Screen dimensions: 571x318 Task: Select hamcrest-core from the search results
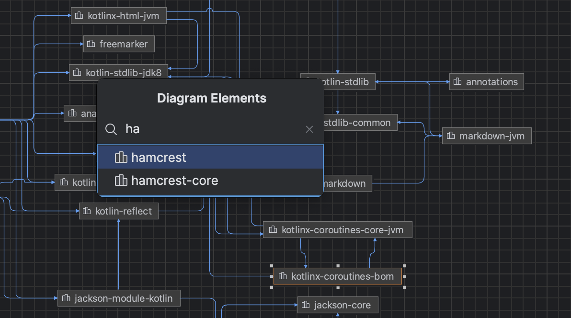click(x=174, y=181)
